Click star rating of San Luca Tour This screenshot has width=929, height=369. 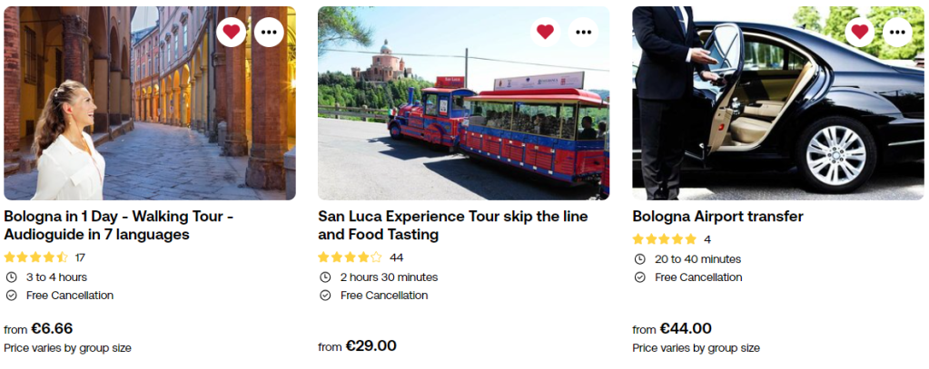[351, 257]
